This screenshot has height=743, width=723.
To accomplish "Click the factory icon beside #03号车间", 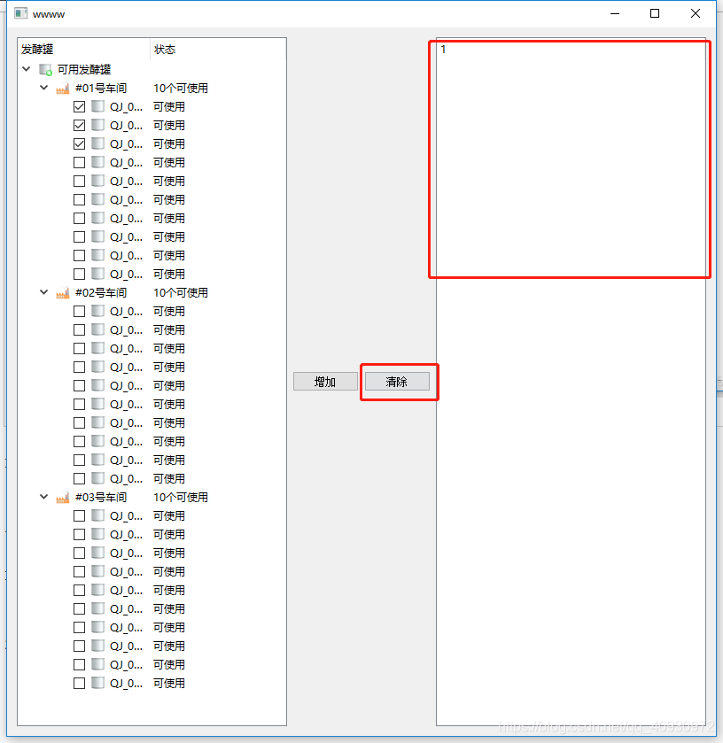I will click(x=62, y=497).
